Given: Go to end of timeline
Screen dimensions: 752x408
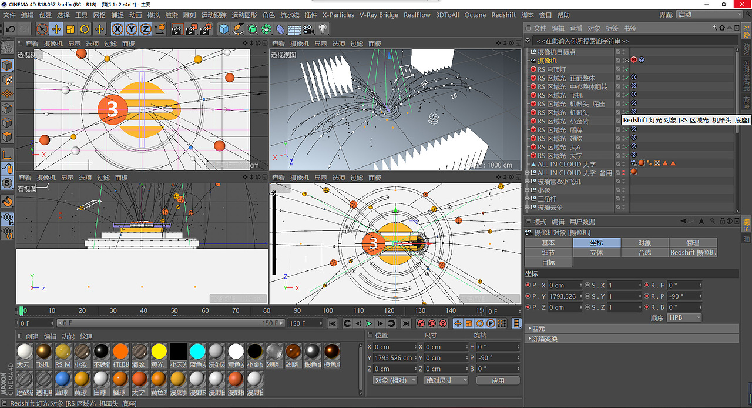Looking at the screenshot, I should pos(405,323).
